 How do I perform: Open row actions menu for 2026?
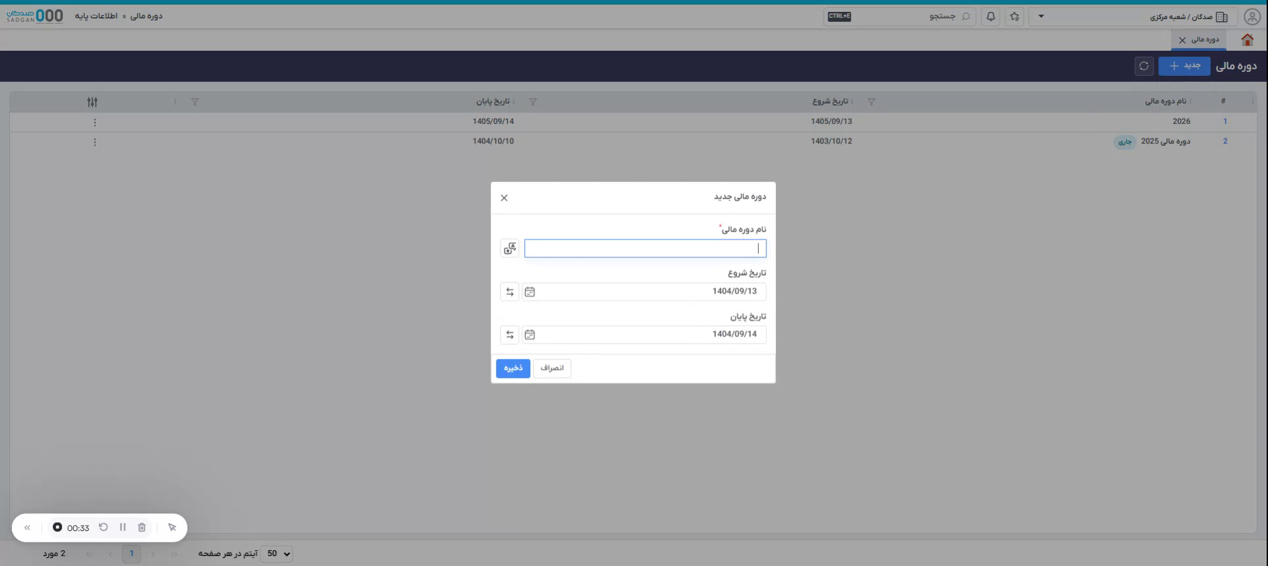point(95,123)
